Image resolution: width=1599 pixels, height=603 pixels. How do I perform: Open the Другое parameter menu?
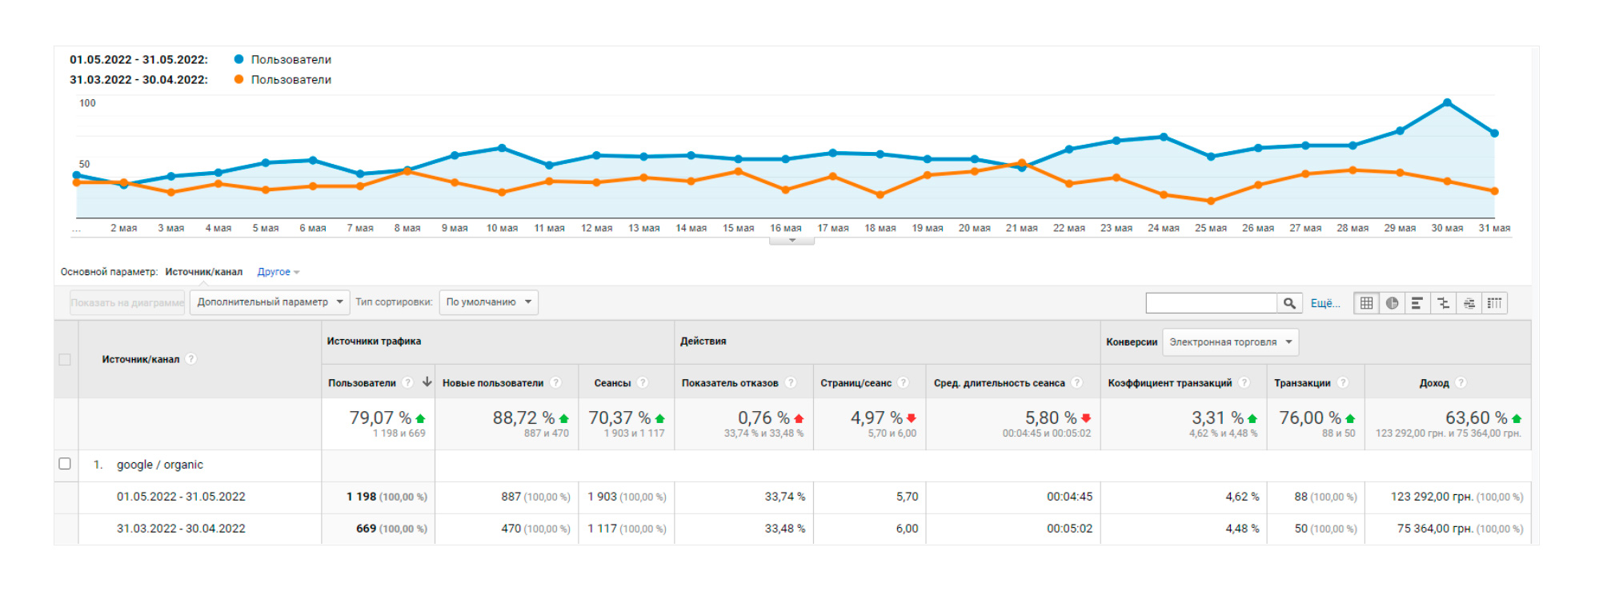(278, 272)
